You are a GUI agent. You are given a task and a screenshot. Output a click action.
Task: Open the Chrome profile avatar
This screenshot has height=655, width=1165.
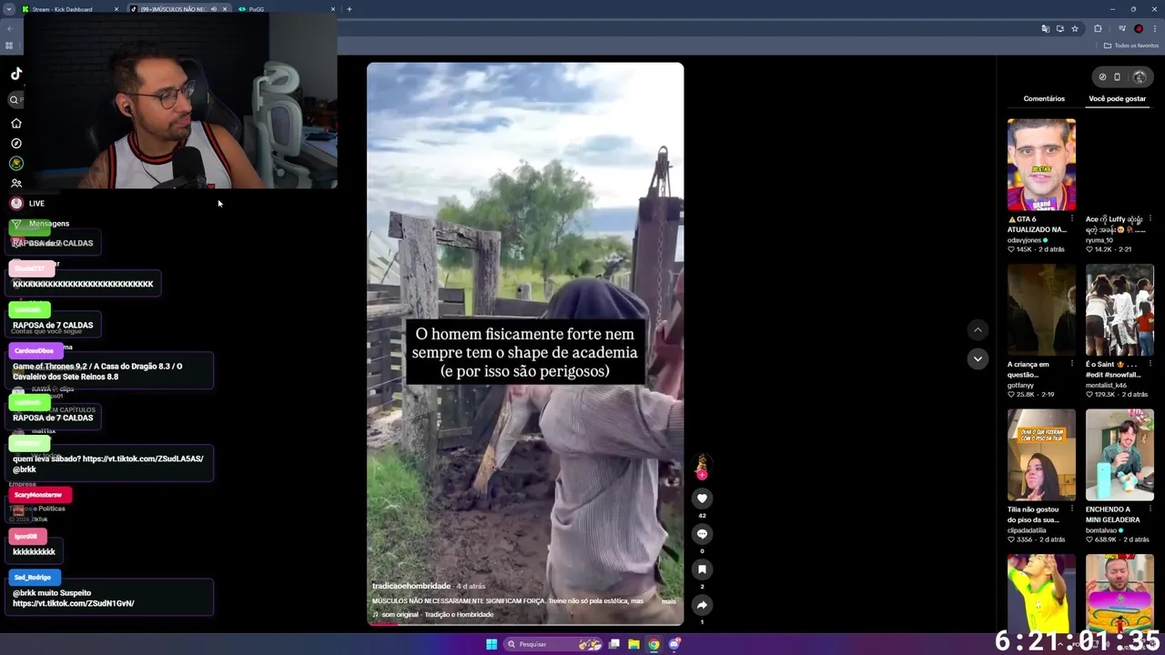(x=1139, y=29)
